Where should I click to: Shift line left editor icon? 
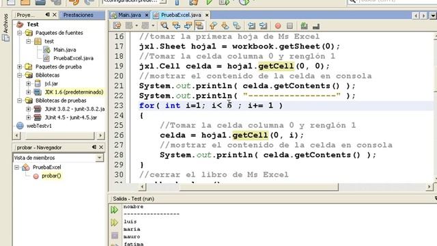click(251, 26)
